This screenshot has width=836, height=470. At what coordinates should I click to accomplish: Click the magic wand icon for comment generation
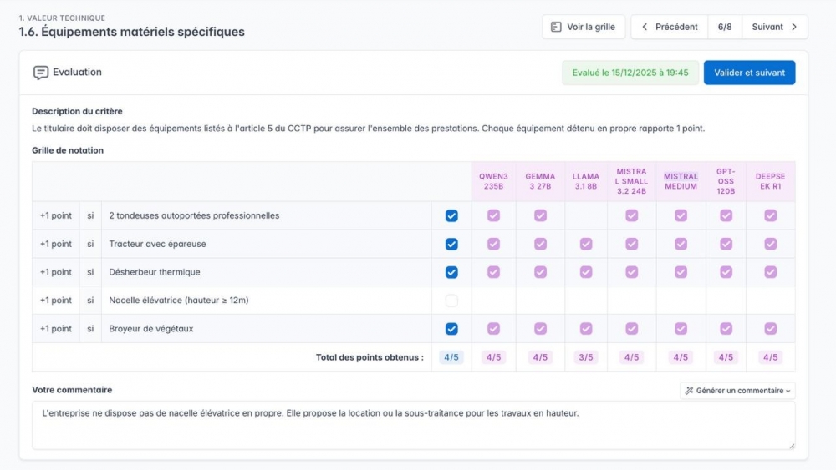click(x=689, y=391)
